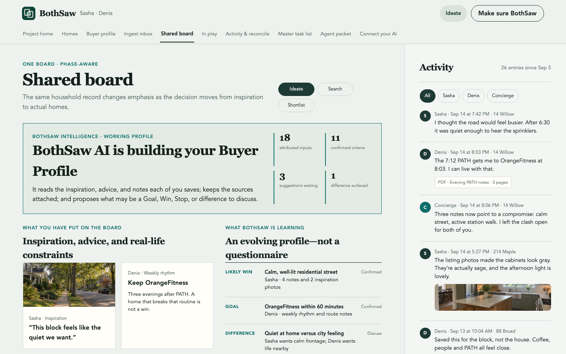Filter activity to Denis's entries
Image resolution: width=566 pixels, height=354 pixels.
(x=473, y=96)
